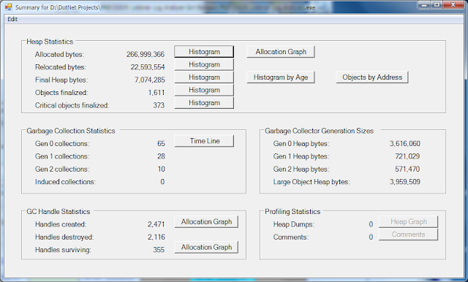The image size is (468, 282).
Task: Click the Profiling Statistics group title
Action: pos(292,212)
